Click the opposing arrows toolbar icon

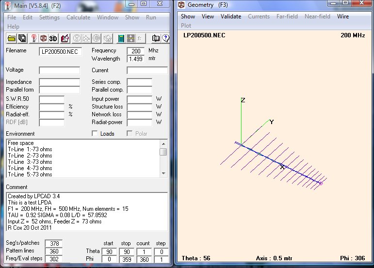130,38
